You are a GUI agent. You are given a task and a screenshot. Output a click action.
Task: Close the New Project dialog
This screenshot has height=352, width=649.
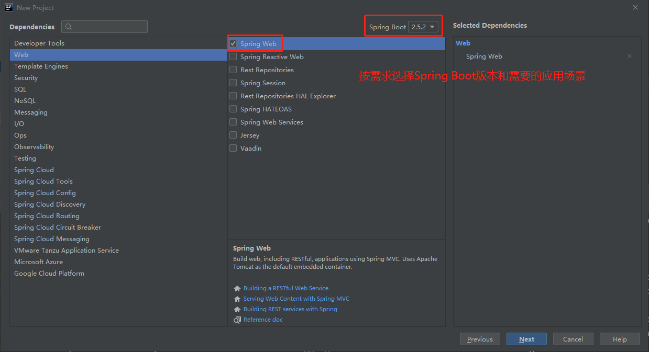(x=635, y=7)
